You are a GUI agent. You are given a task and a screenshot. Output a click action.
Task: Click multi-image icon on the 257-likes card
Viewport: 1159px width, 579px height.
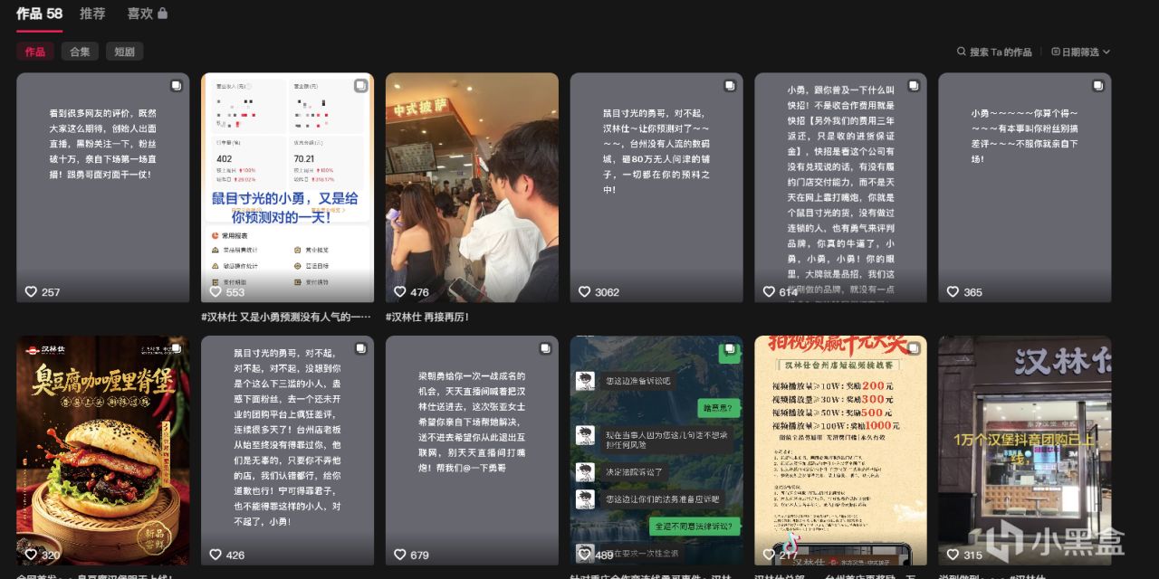click(176, 85)
